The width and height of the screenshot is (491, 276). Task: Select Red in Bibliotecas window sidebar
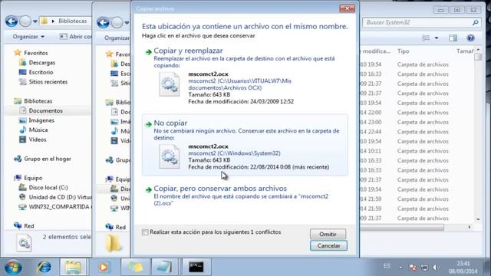coord(29,226)
